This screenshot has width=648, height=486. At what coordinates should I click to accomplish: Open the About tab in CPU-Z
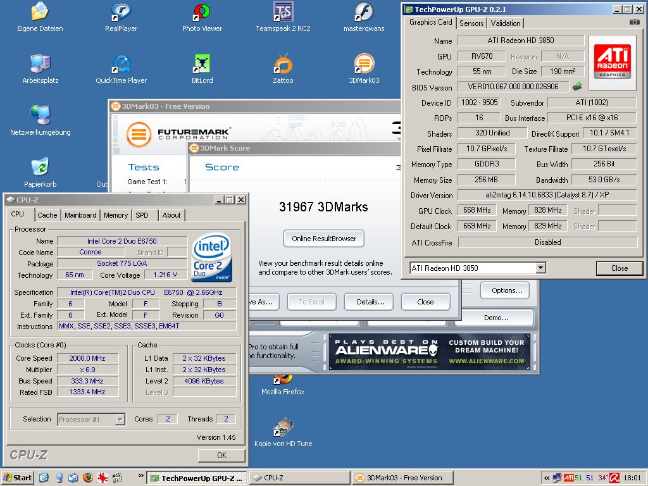[x=171, y=215]
